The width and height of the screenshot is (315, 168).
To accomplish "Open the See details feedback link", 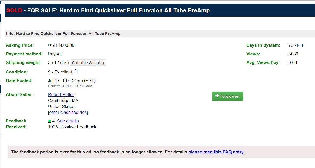I will click(68, 121).
